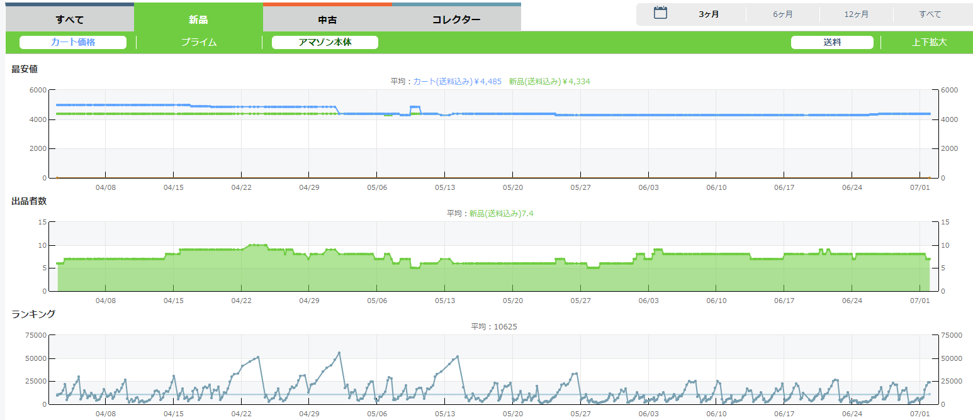The image size is (973, 420).
Task: Show the すべて full time range
Action: point(930,14)
